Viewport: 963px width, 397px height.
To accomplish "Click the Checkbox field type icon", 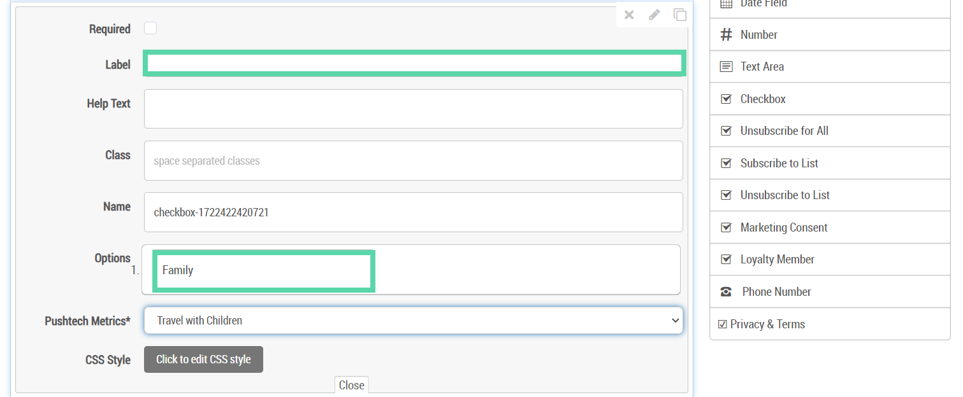I will 726,99.
